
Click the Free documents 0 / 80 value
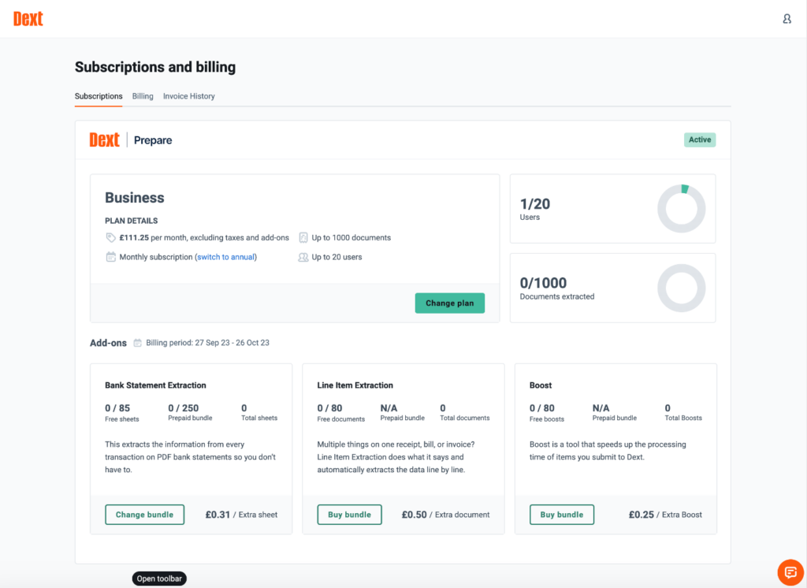[x=329, y=408]
